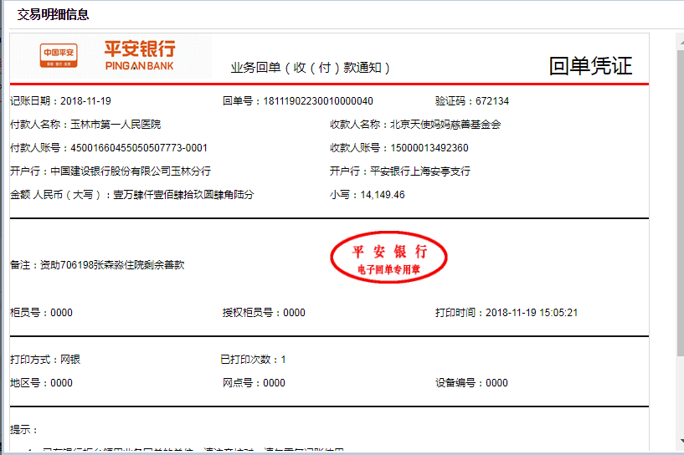Click the 地区号：0000 field
This screenshot has height=455, width=684.
pos(41,383)
